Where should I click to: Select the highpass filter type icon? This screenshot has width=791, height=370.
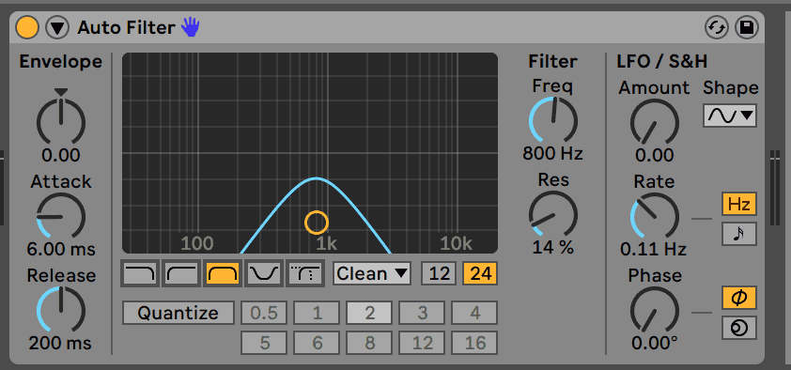click(181, 273)
